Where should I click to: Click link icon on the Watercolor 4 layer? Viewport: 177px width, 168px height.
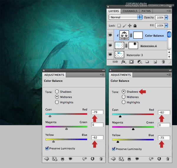[126, 45]
